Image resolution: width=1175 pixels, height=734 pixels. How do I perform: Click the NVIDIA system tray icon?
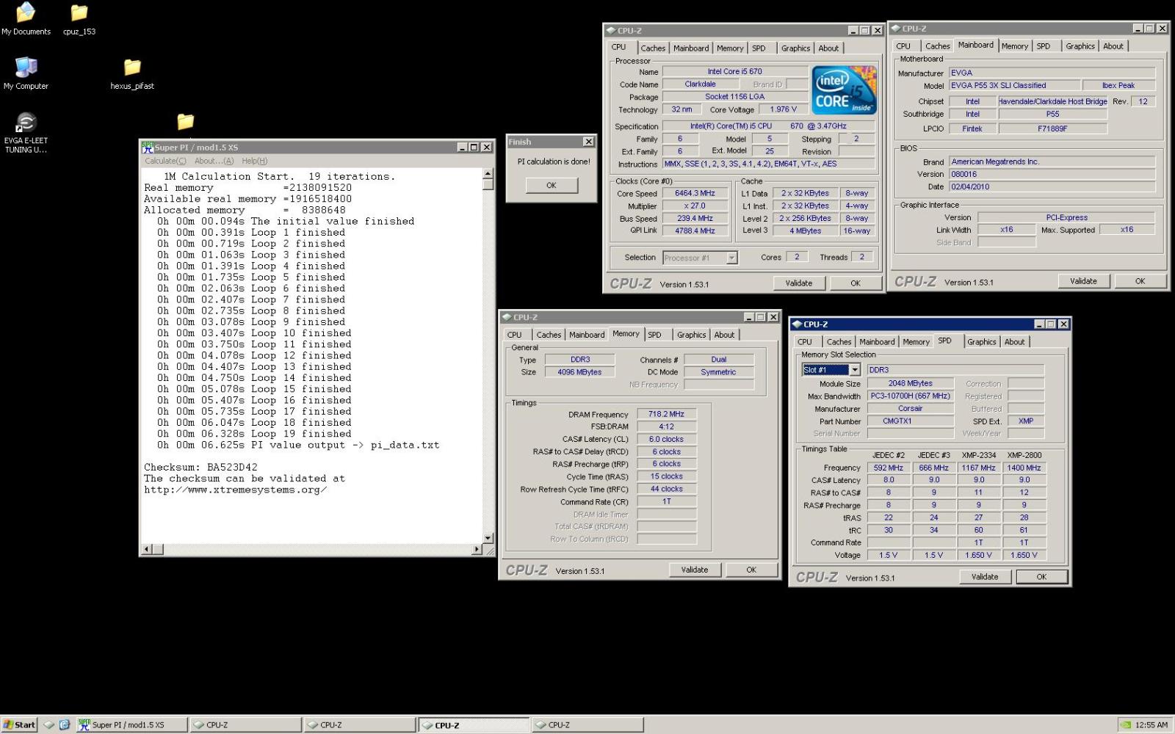click(x=1126, y=725)
